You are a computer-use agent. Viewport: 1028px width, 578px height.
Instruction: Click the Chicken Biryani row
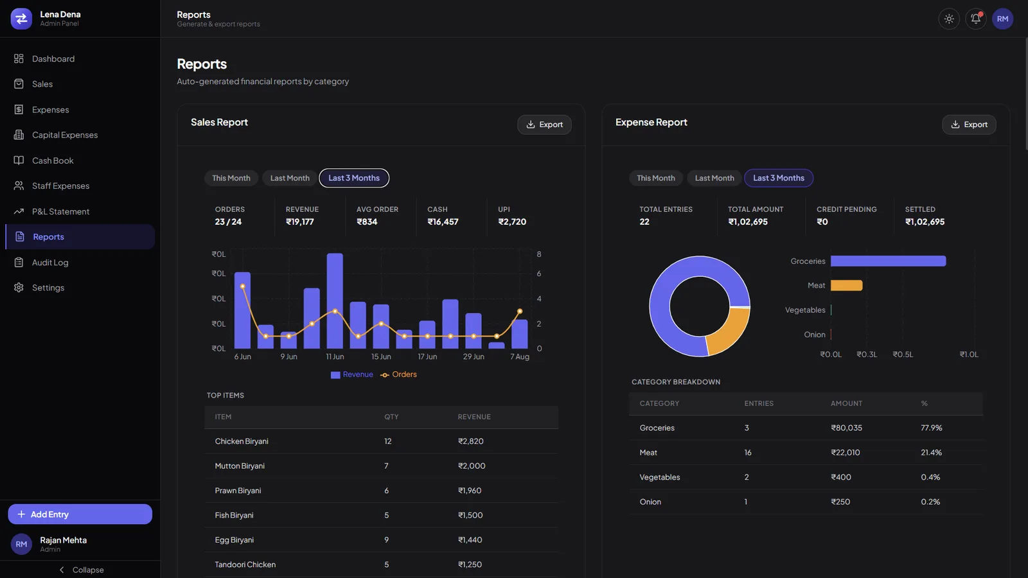click(x=382, y=441)
